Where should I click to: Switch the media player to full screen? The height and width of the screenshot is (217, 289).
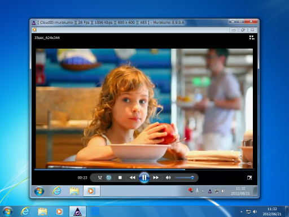pyautogui.click(x=249, y=177)
